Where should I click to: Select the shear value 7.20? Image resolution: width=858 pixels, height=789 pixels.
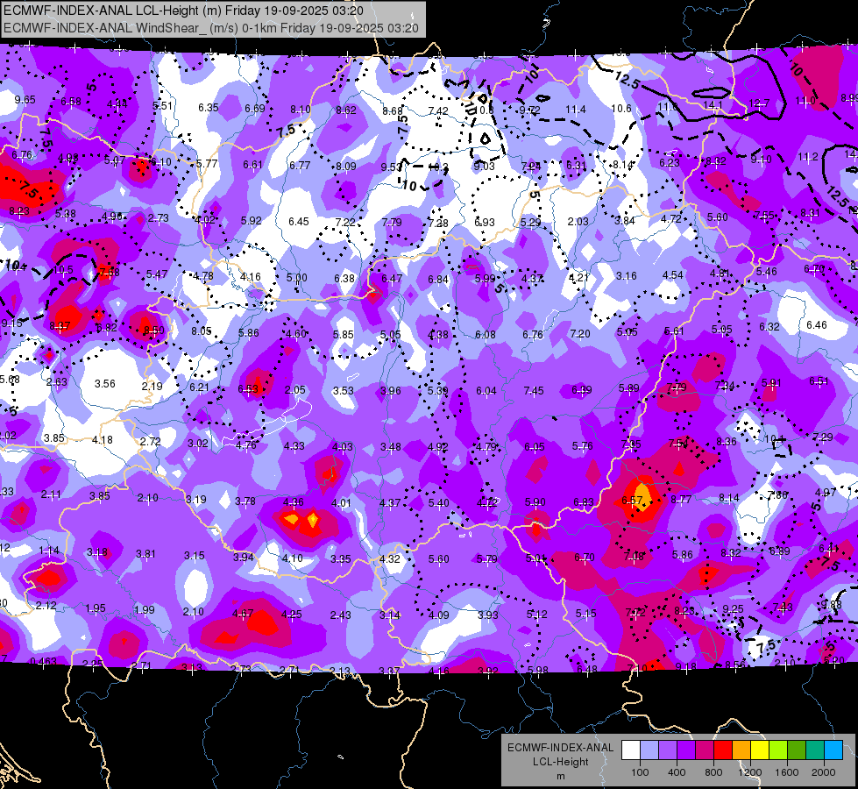pyautogui.click(x=580, y=333)
